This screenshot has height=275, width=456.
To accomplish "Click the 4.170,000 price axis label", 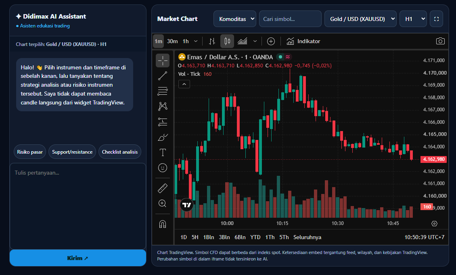I will (435, 73).
